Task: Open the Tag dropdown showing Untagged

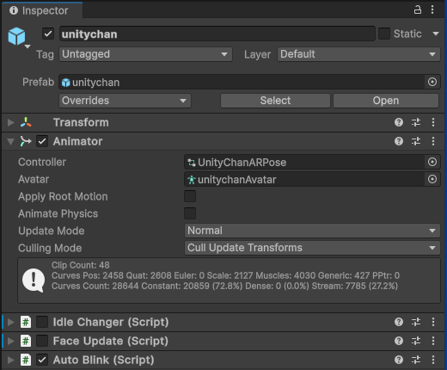Action: (145, 54)
